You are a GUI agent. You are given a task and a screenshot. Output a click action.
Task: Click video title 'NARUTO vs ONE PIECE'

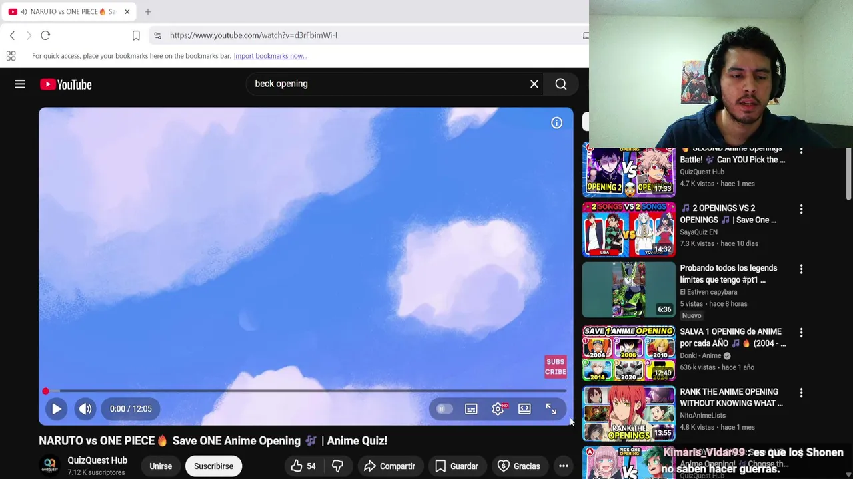pos(213,441)
